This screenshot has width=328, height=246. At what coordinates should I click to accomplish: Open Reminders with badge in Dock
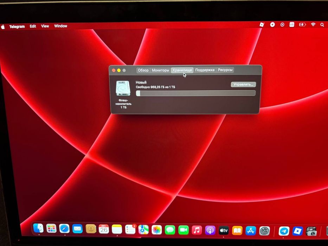click(x=130, y=230)
